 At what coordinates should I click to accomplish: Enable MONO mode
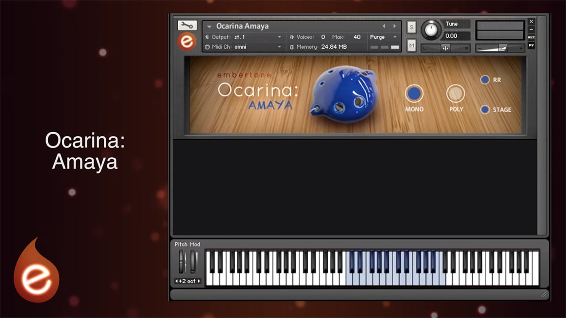click(x=414, y=93)
